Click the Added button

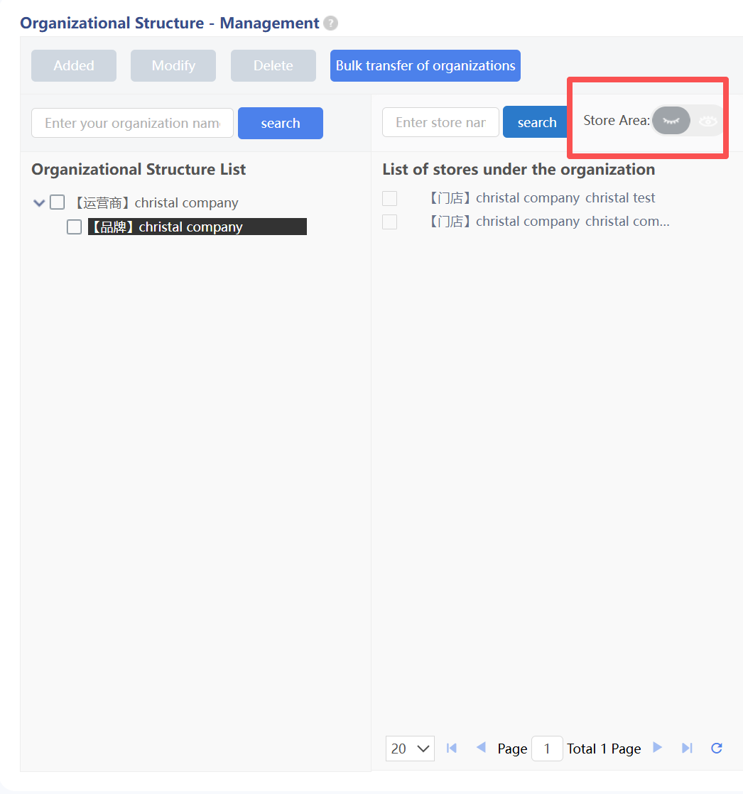click(x=74, y=65)
